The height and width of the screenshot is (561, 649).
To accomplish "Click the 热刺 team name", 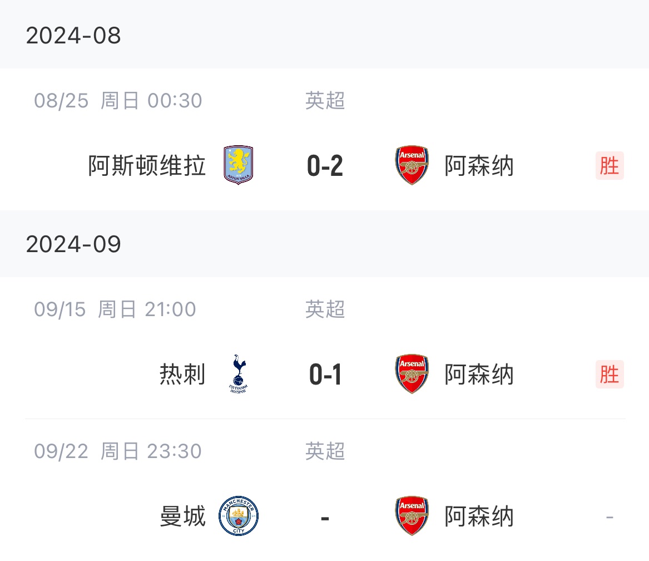I will point(182,375).
